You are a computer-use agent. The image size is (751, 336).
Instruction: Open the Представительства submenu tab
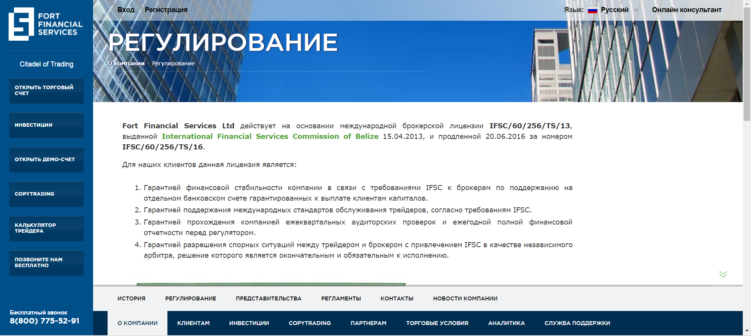point(269,298)
